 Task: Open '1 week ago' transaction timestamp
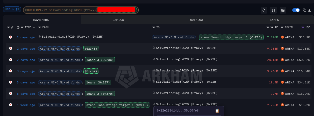[26, 105]
